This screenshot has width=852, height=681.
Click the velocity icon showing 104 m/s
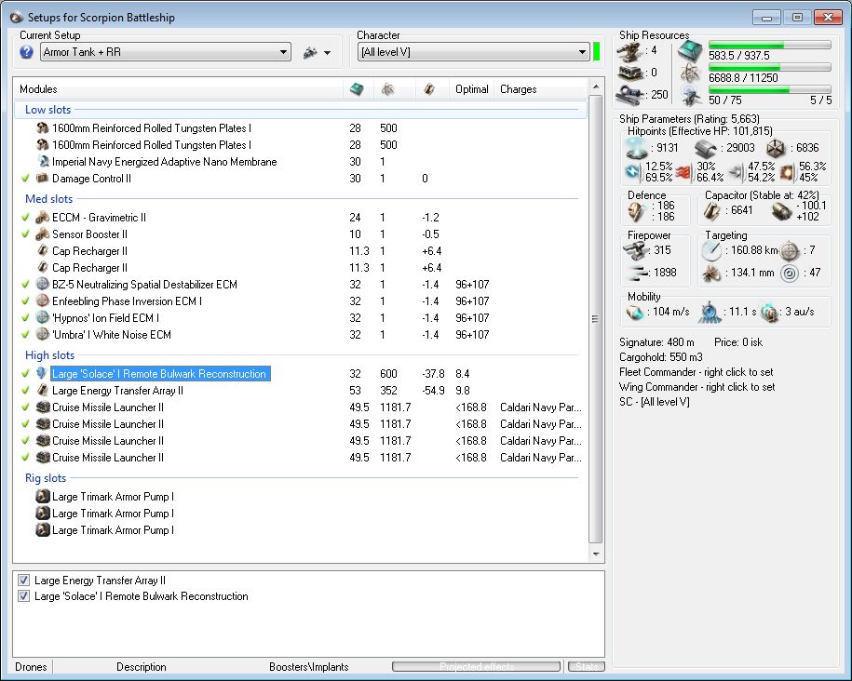point(635,313)
